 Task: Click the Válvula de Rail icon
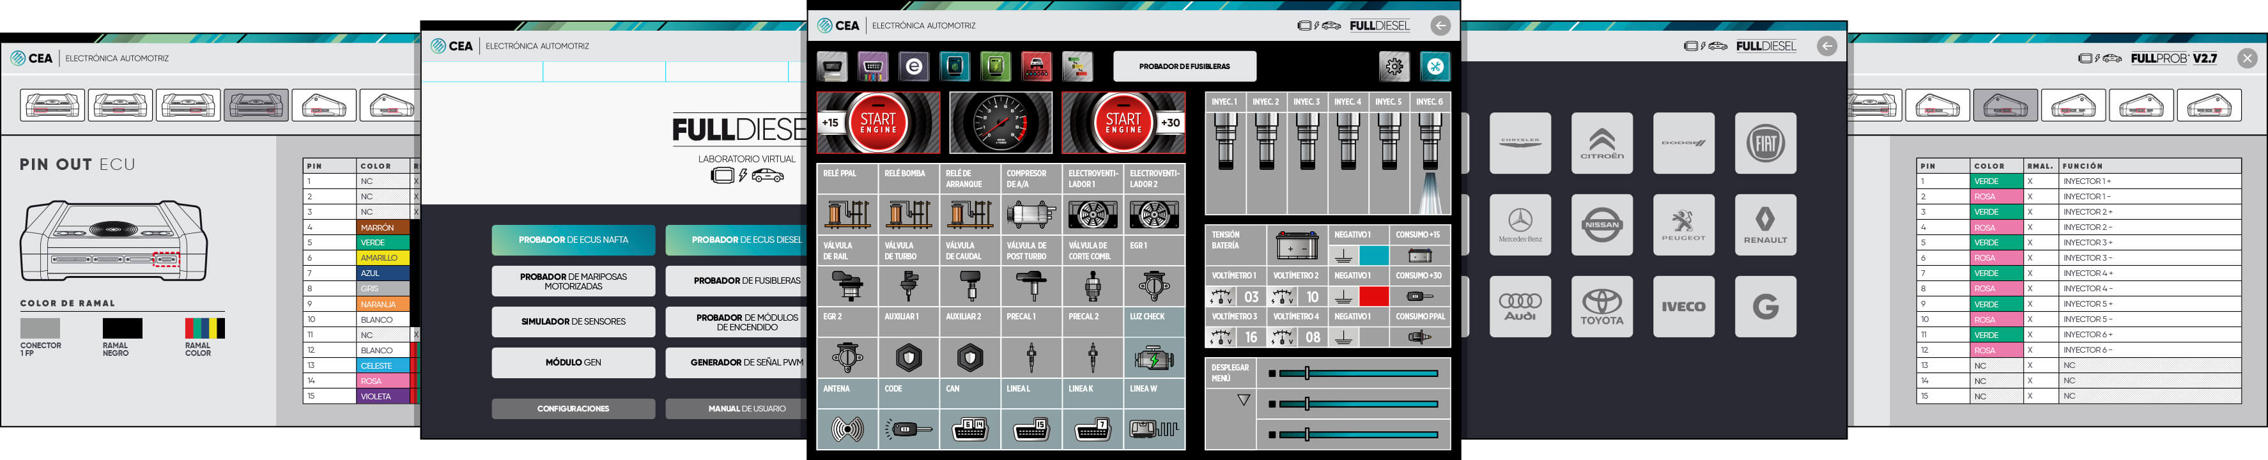tap(847, 286)
